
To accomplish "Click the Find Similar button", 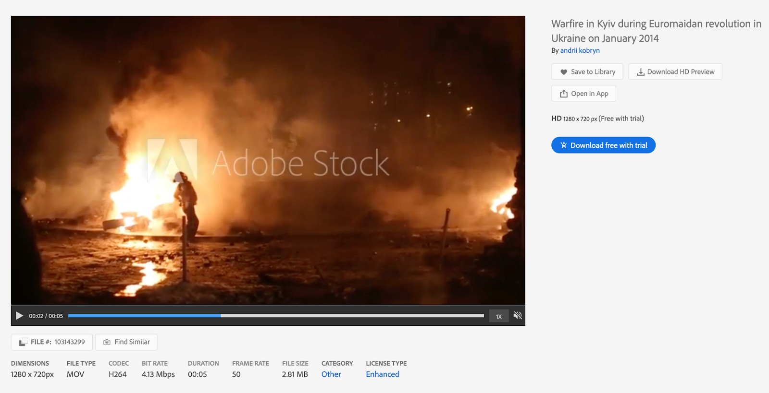I will pos(126,342).
